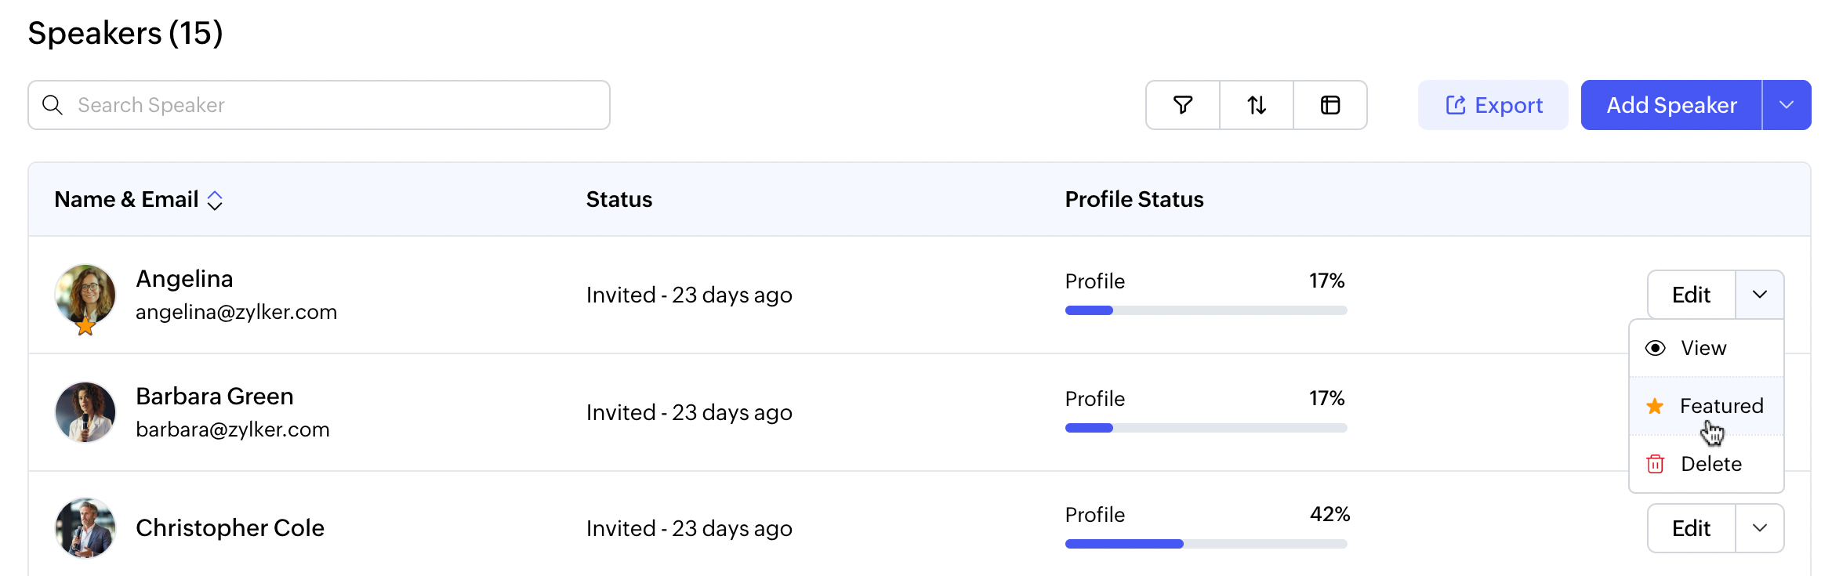Open the filter speakers icon
The image size is (1832, 576).
[x=1183, y=105]
